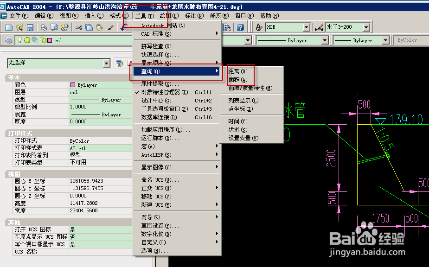Screen dimensions: 429x267
Task: Click 设计中心 in the Tools menu
Action: click(x=156, y=101)
